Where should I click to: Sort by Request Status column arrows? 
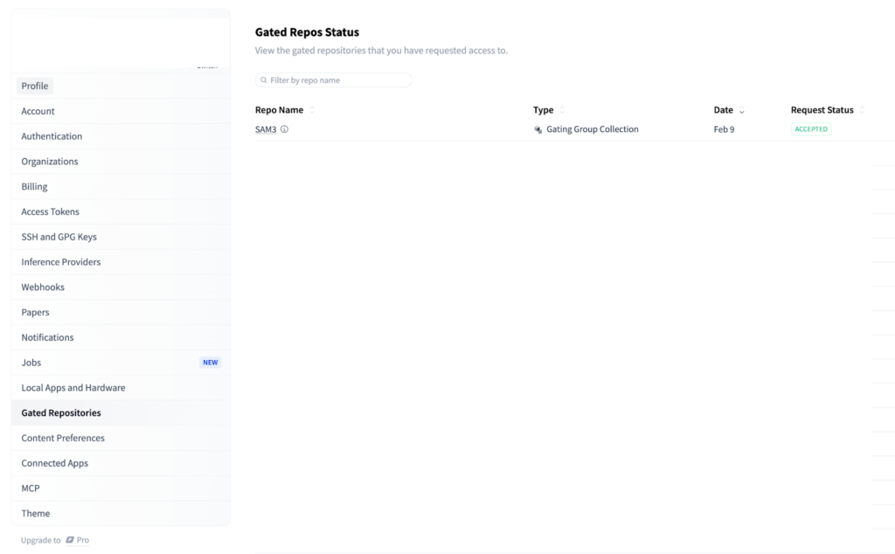862,111
